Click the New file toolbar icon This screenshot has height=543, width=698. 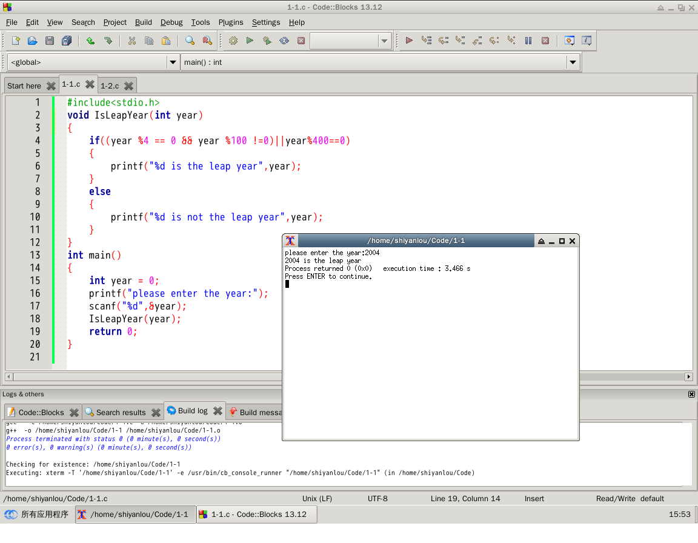pos(16,41)
